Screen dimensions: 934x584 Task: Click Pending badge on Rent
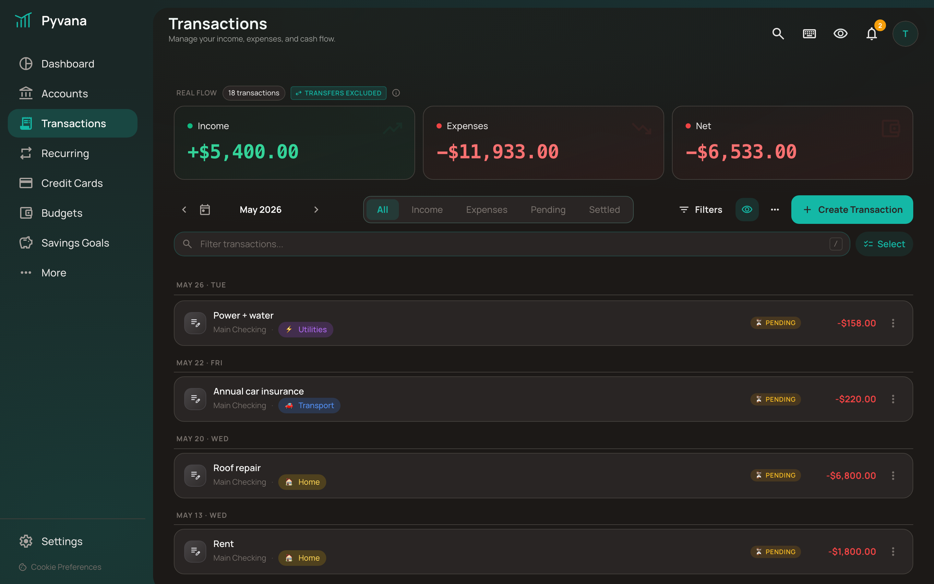[x=775, y=552]
